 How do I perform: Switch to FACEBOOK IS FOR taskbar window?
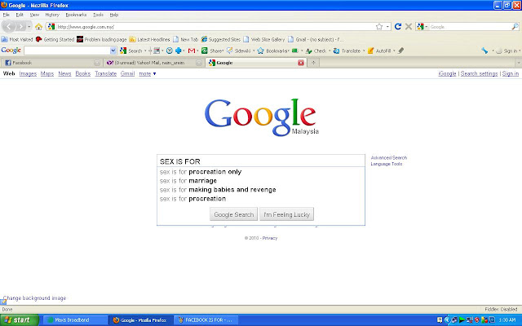(x=206, y=320)
